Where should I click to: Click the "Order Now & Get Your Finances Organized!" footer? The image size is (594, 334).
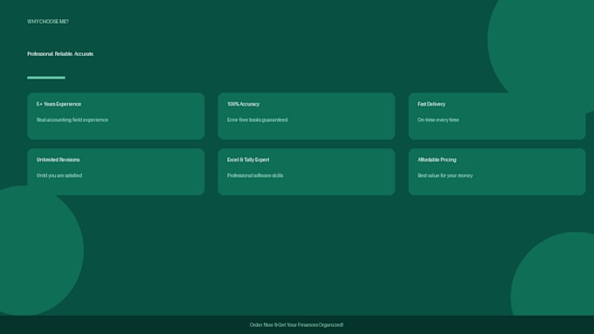pos(297,325)
